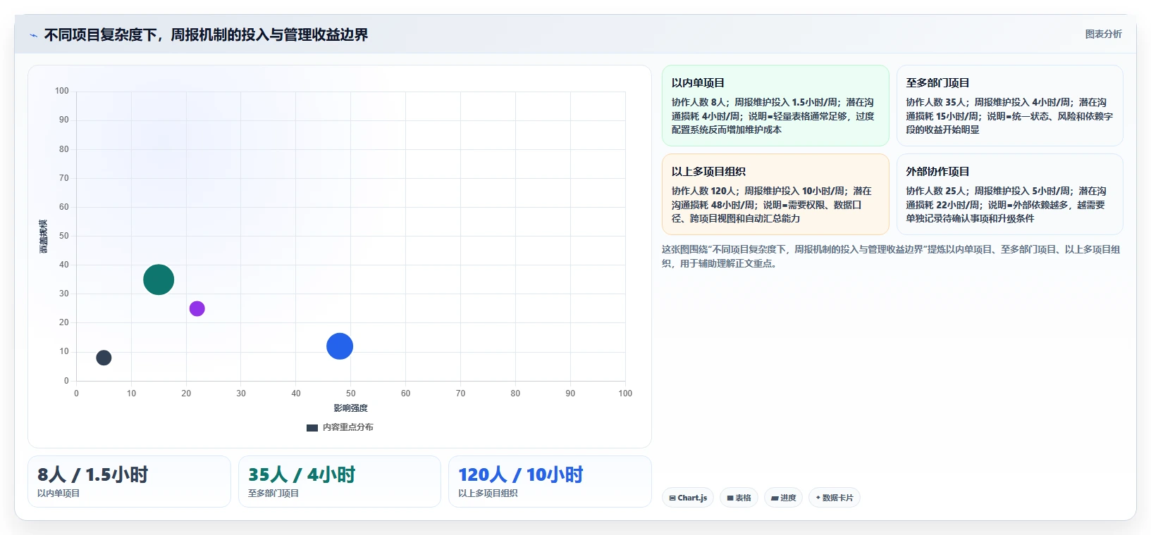Click the 进度 tag icon
Image resolution: width=1151 pixels, height=535 pixels.
775,498
